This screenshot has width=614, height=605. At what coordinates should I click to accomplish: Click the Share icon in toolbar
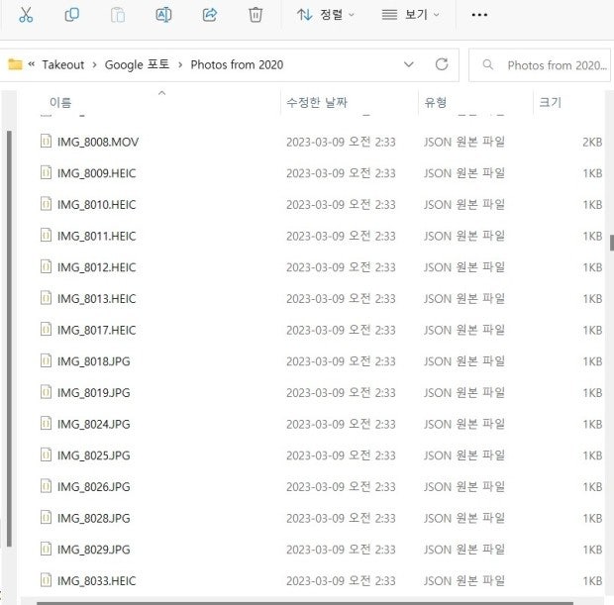click(x=210, y=15)
